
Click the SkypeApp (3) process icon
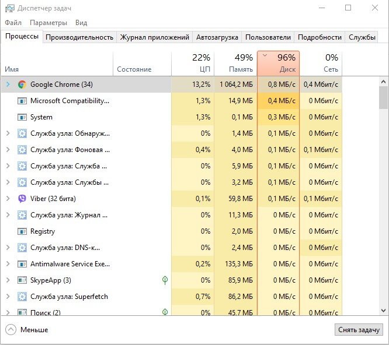pos(22,280)
